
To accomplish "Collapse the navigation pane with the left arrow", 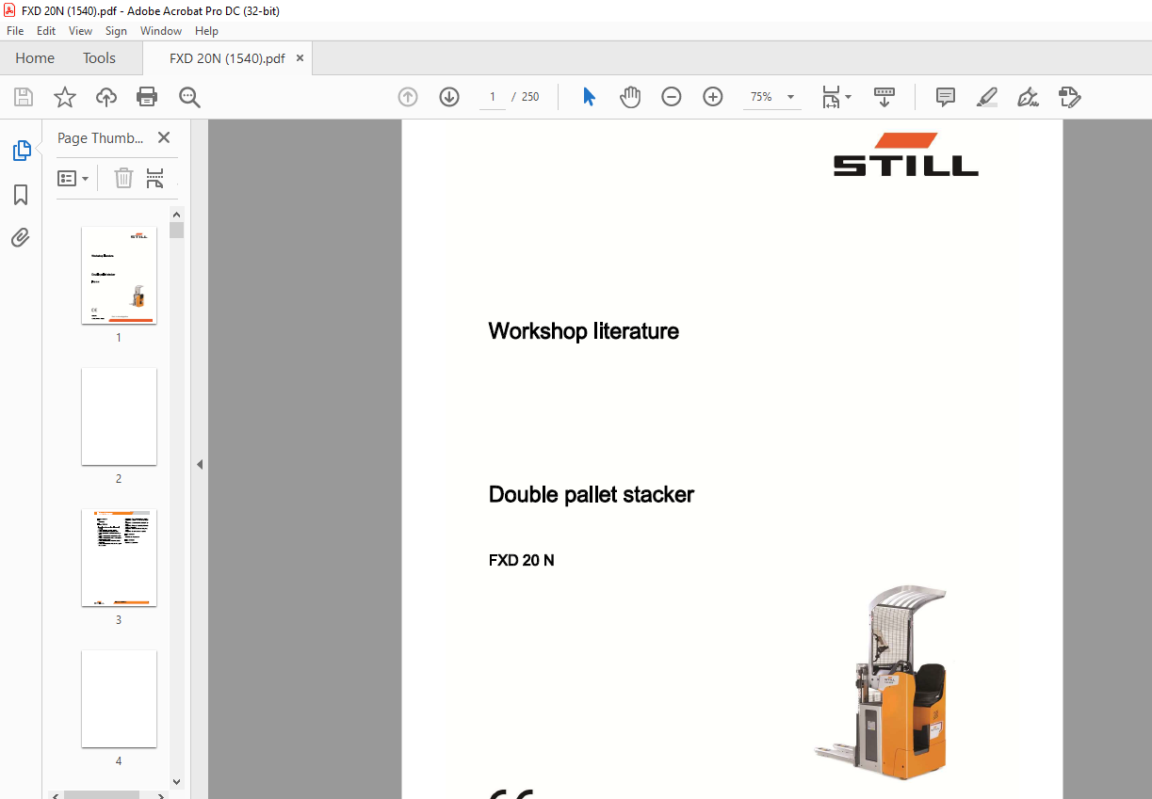I will (200, 465).
